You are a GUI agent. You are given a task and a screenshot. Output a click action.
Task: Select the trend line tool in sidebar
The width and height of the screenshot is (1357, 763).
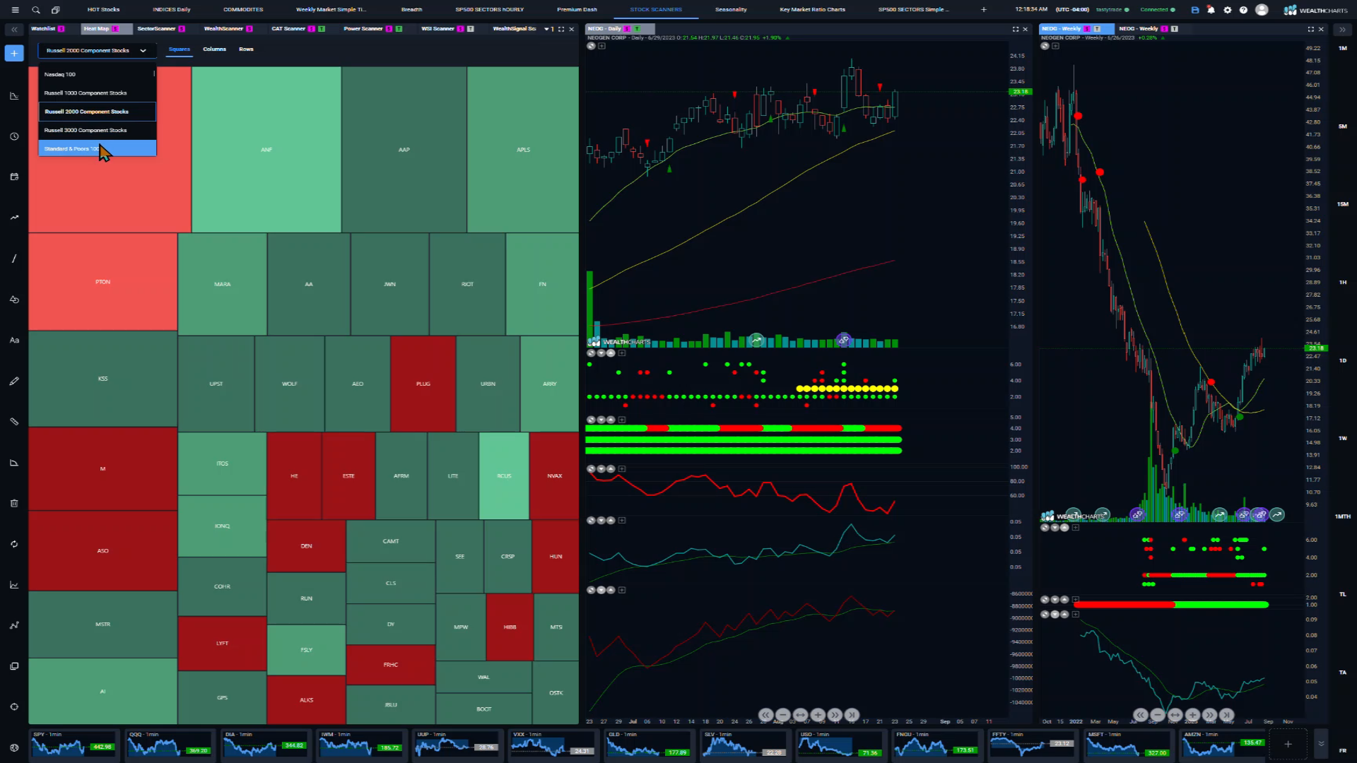14,259
